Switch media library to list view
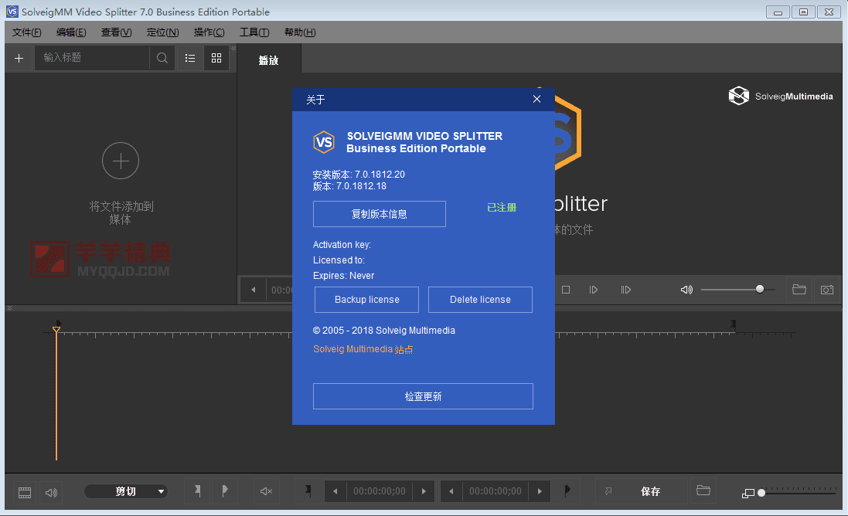848x516 pixels. (x=190, y=58)
